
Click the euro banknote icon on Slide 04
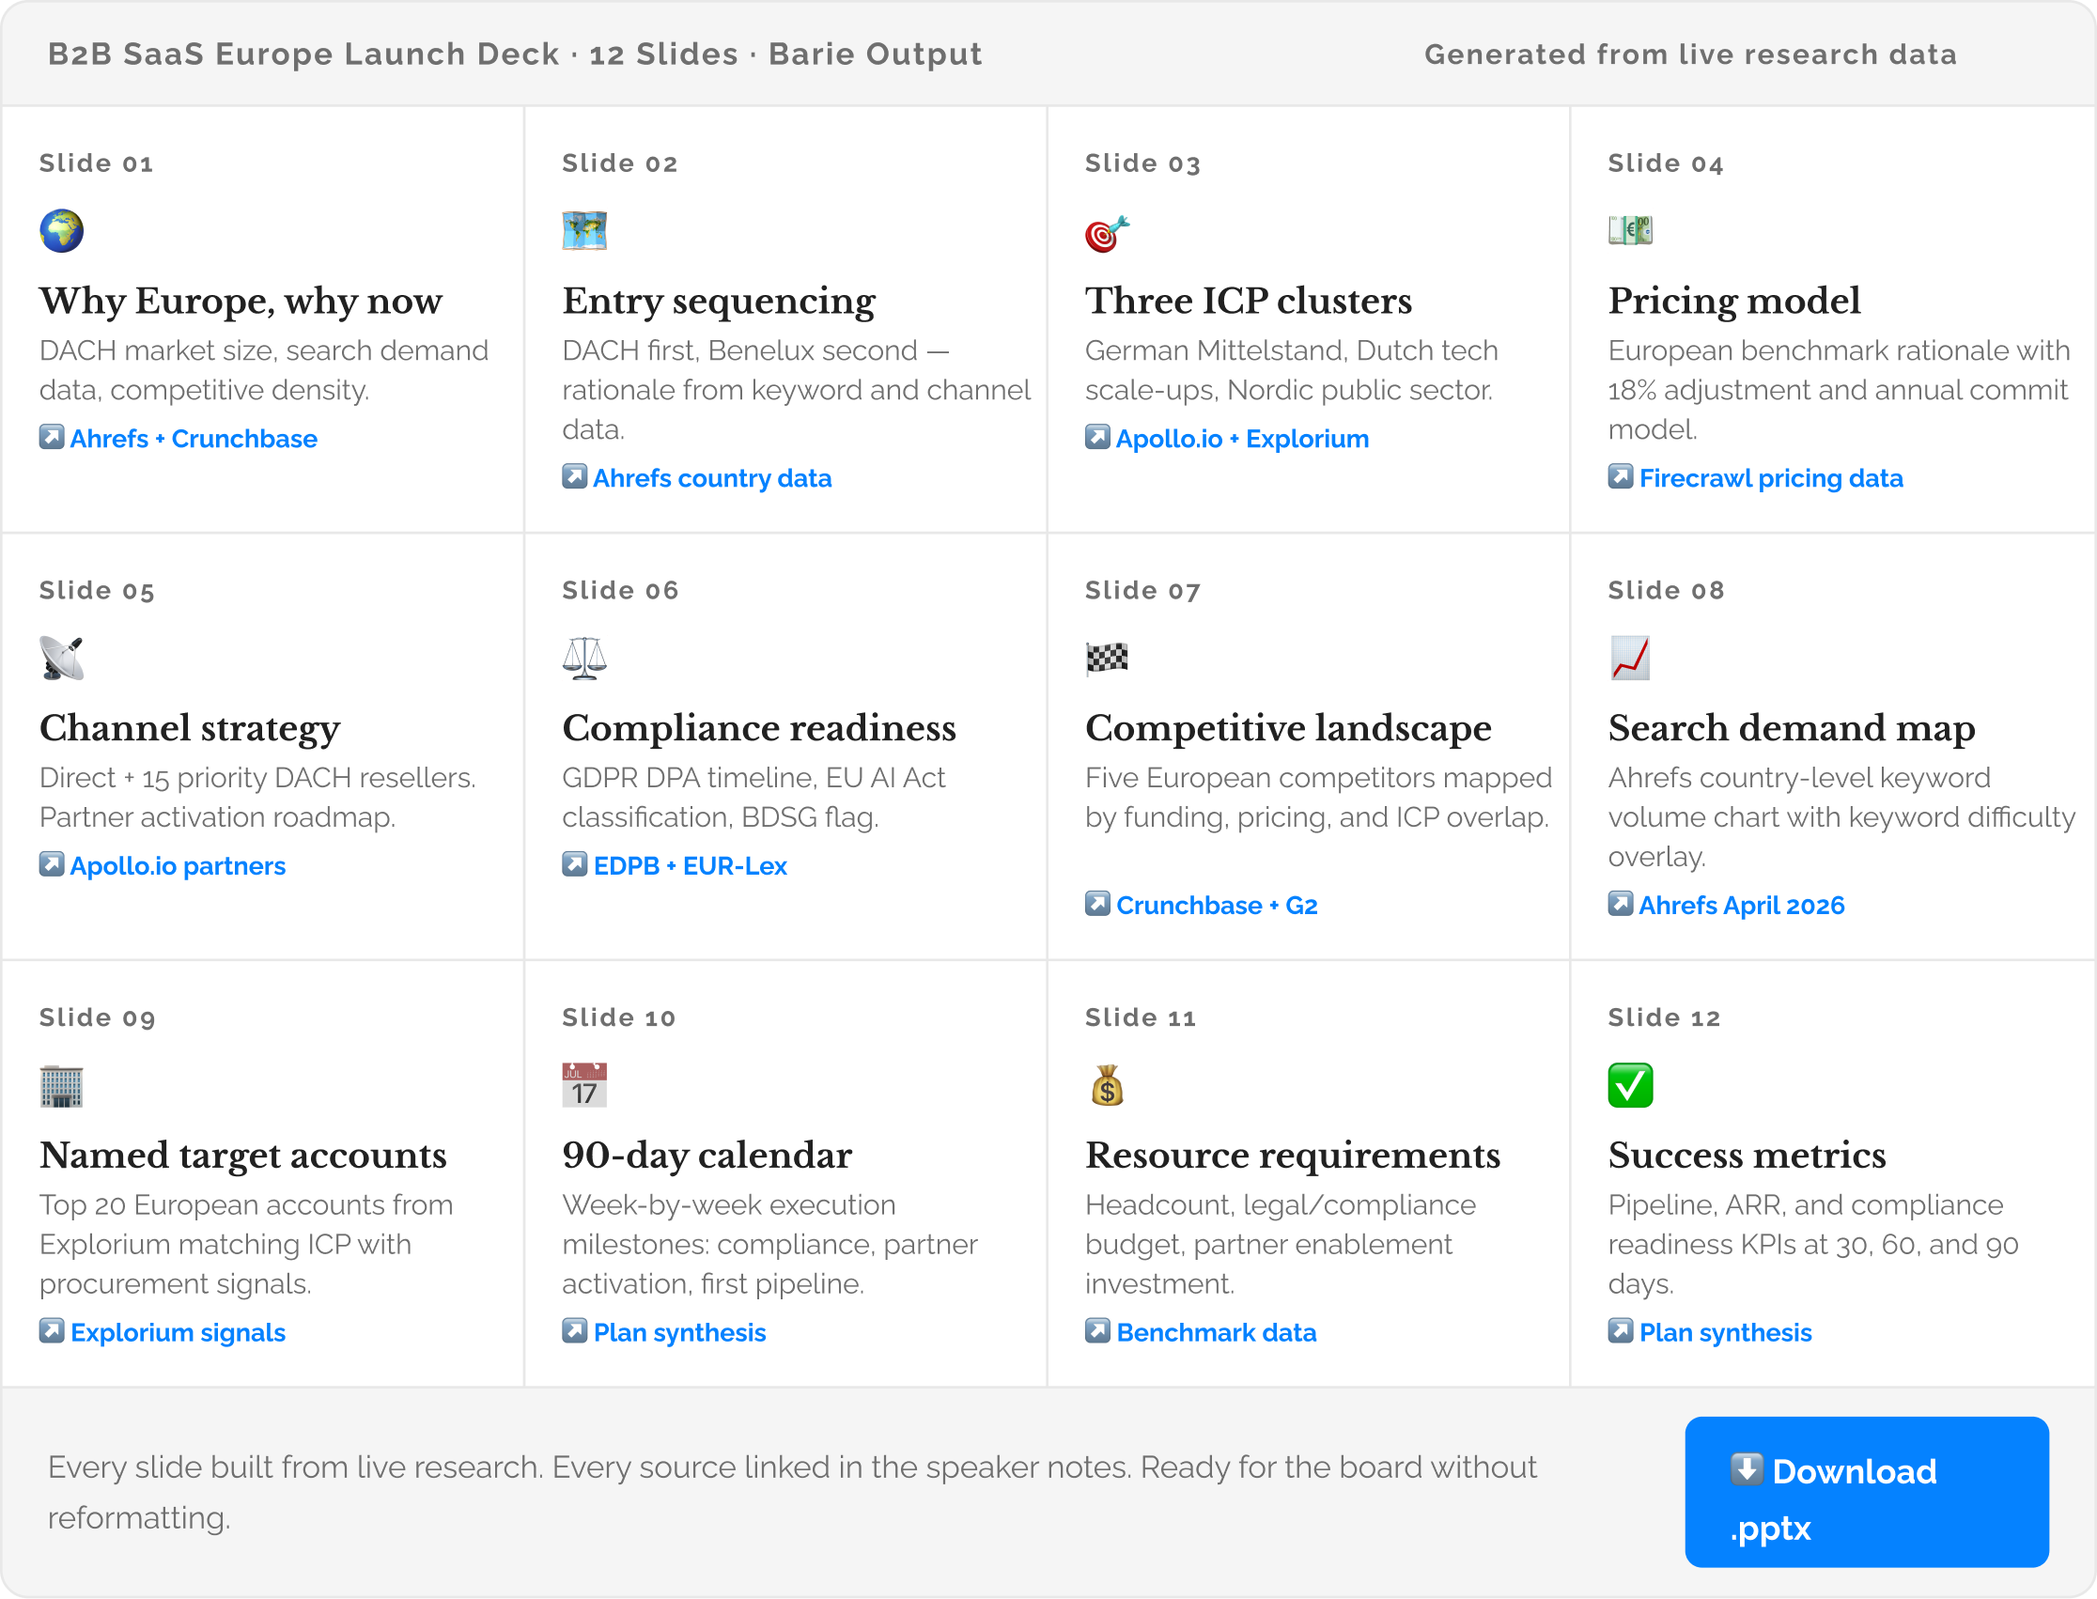[1630, 230]
